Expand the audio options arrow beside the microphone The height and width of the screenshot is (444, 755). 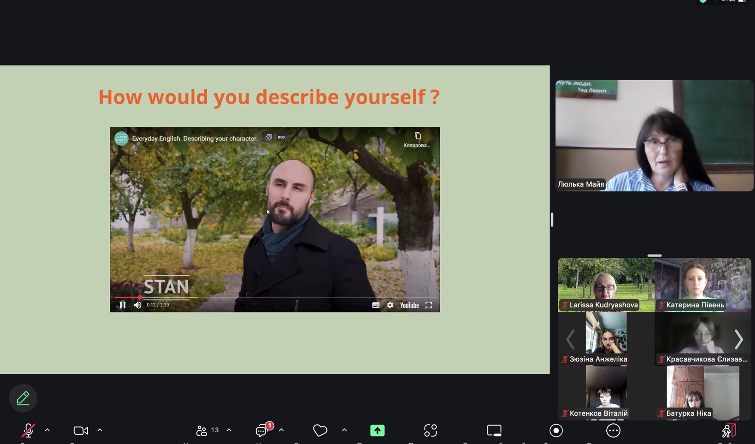pyautogui.click(x=47, y=430)
